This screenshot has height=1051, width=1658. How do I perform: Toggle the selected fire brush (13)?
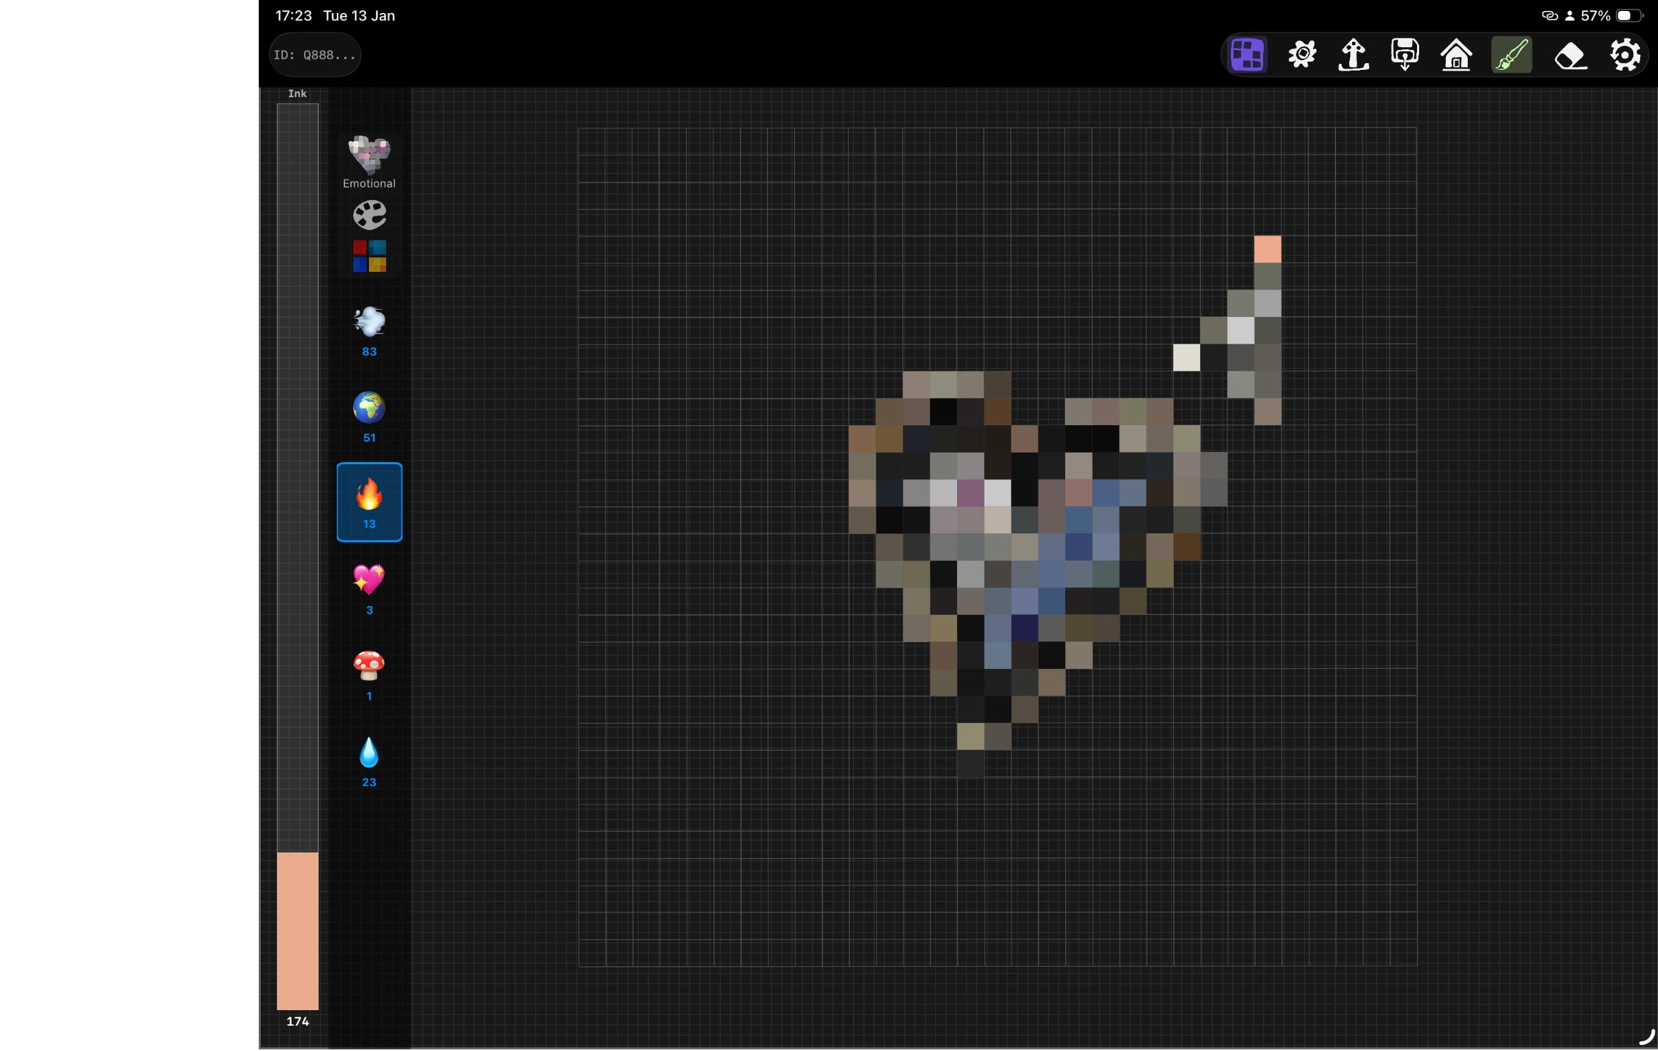(x=369, y=502)
